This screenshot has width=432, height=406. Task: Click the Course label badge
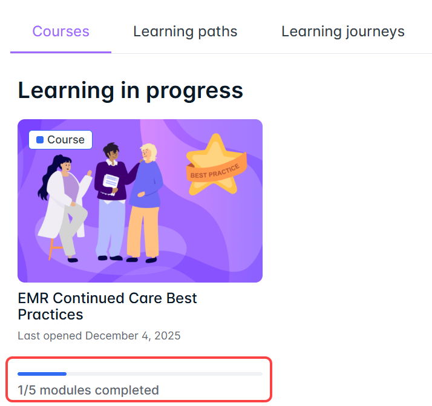(61, 140)
